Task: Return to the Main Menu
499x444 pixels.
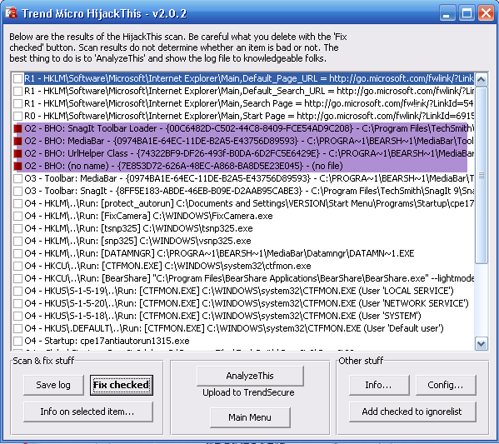Action: point(250,417)
